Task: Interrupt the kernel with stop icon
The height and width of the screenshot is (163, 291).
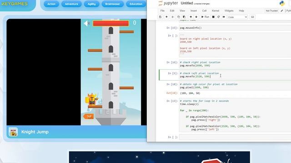Action: click(x=213, y=17)
